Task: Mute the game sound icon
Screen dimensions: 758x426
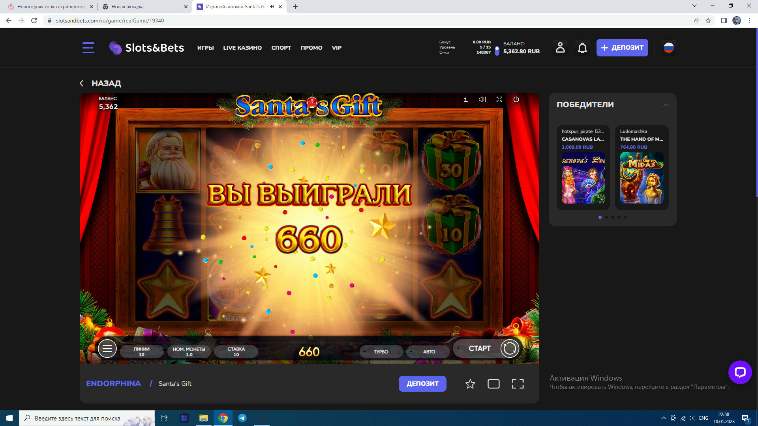Action: (x=482, y=99)
